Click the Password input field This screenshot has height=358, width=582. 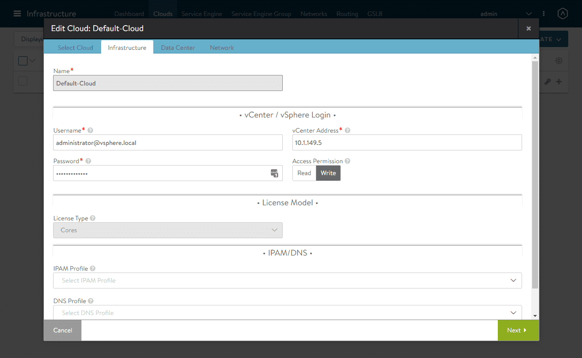click(x=168, y=173)
